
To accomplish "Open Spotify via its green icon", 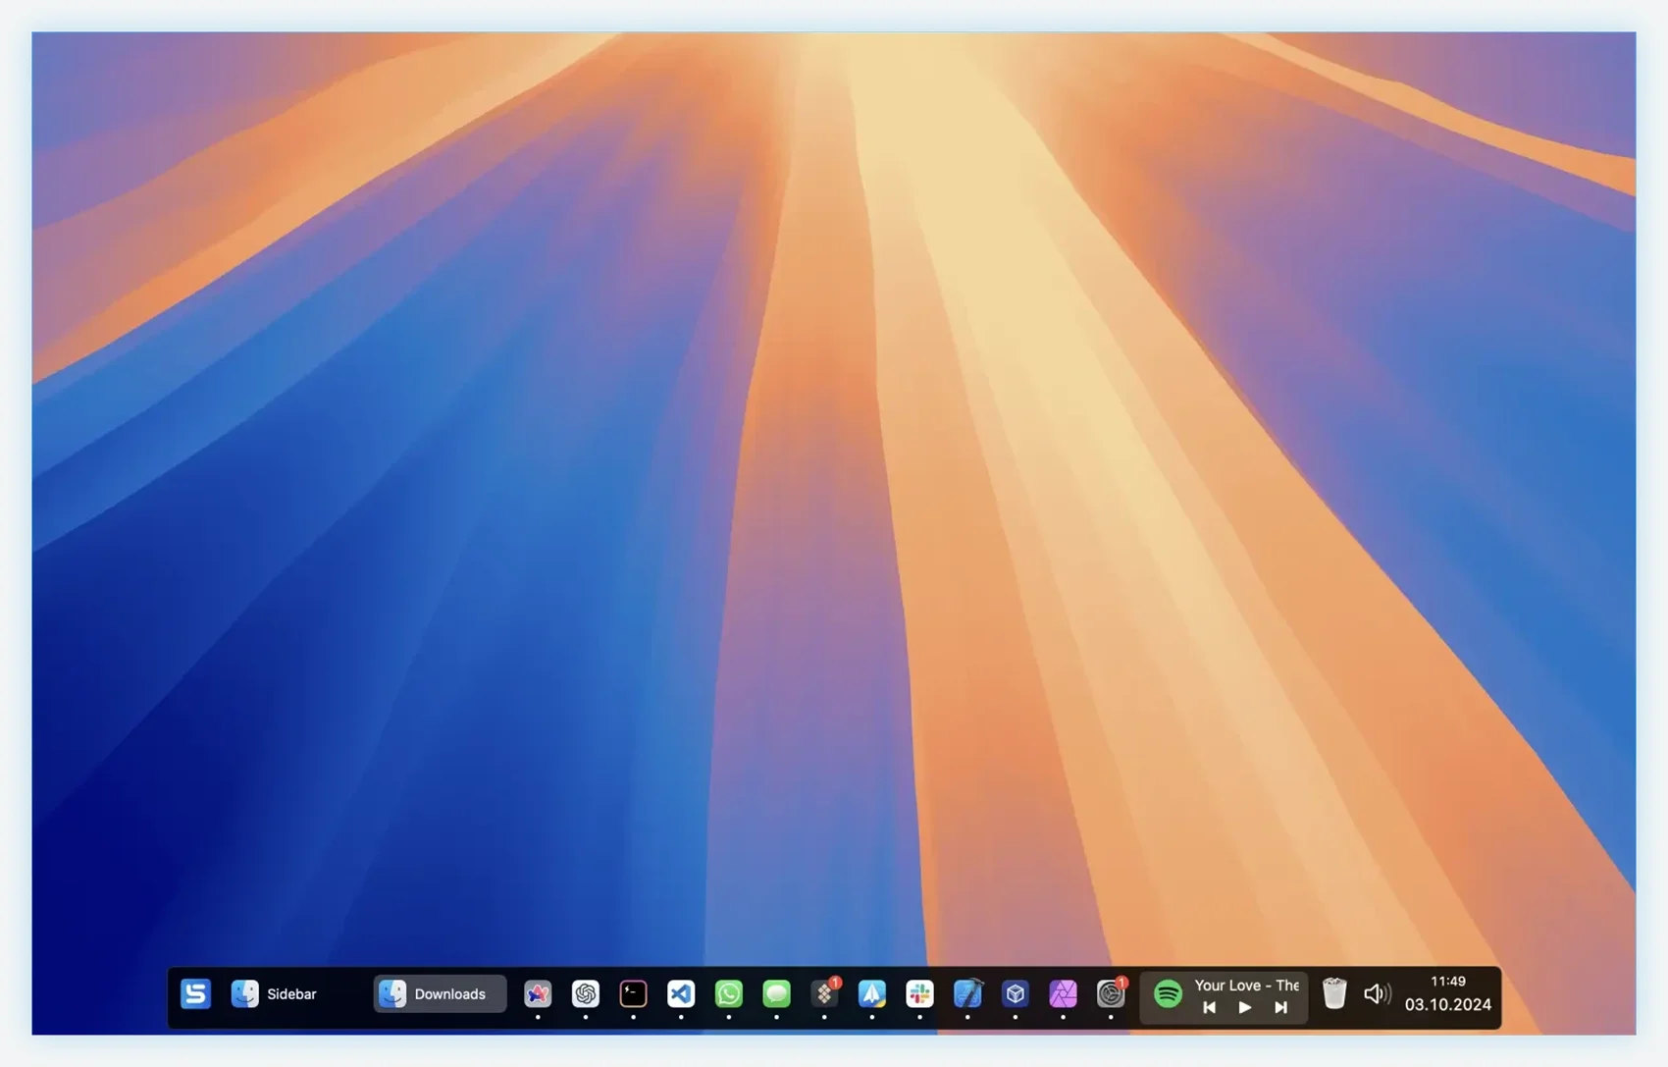I will pyautogui.click(x=1169, y=994).
